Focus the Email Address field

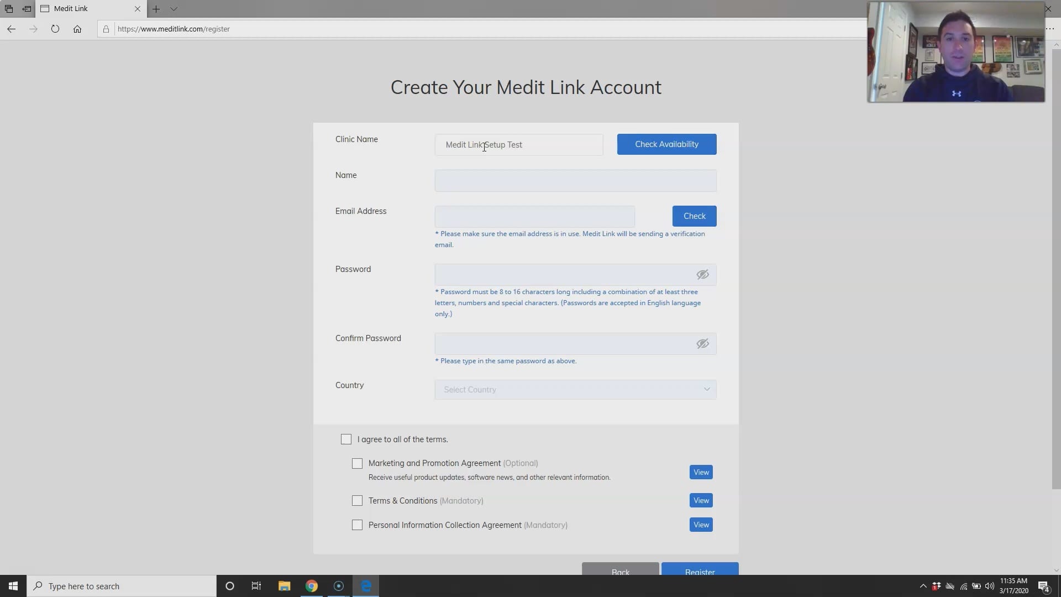coord(534,216)
